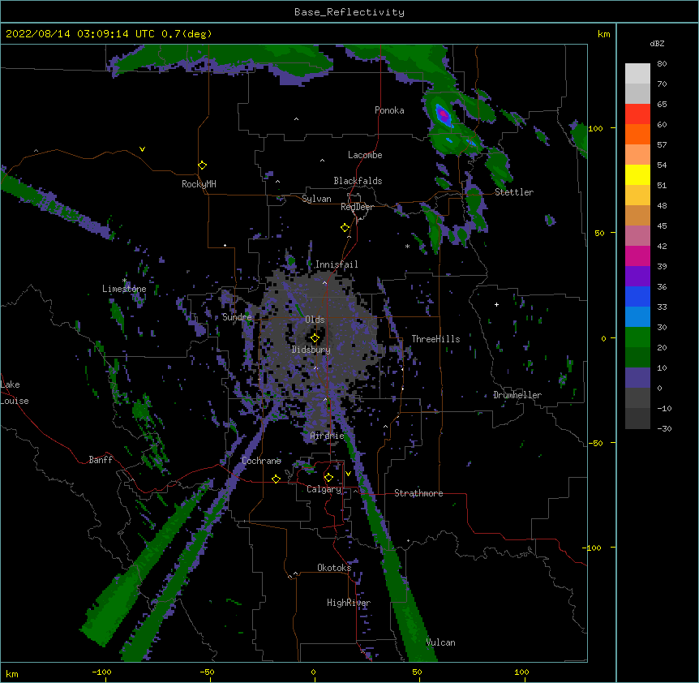
Task: Click the Okotoks label
Action: pyautogui.click(x=334, y=568)
